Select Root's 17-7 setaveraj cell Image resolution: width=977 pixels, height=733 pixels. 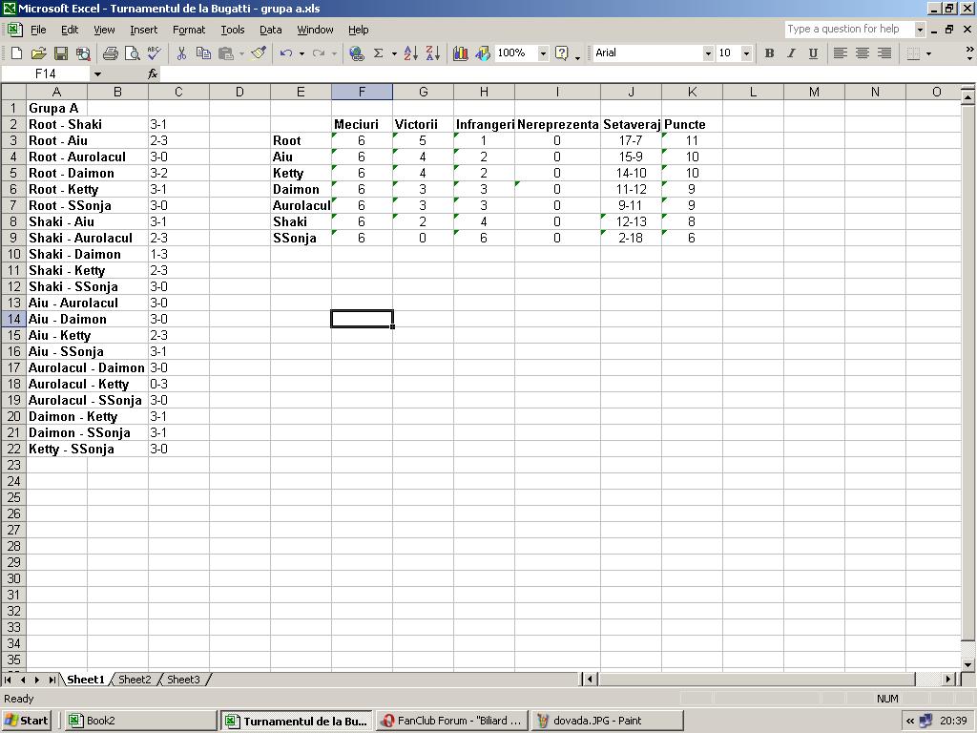tap(632, 140)
